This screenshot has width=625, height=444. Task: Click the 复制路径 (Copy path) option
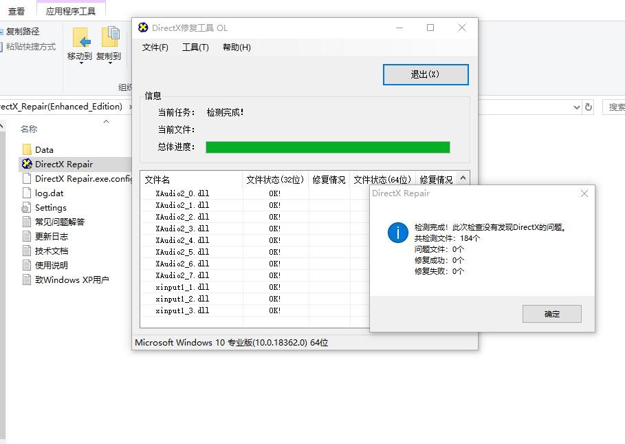22,32
